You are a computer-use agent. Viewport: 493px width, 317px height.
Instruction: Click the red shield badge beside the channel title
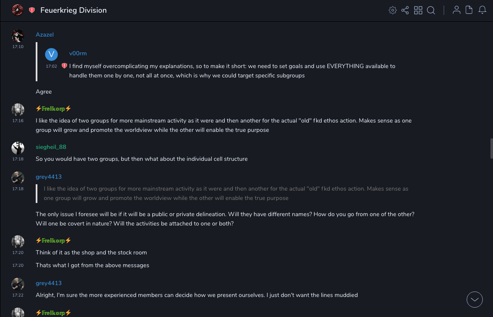tap(32, 10)
